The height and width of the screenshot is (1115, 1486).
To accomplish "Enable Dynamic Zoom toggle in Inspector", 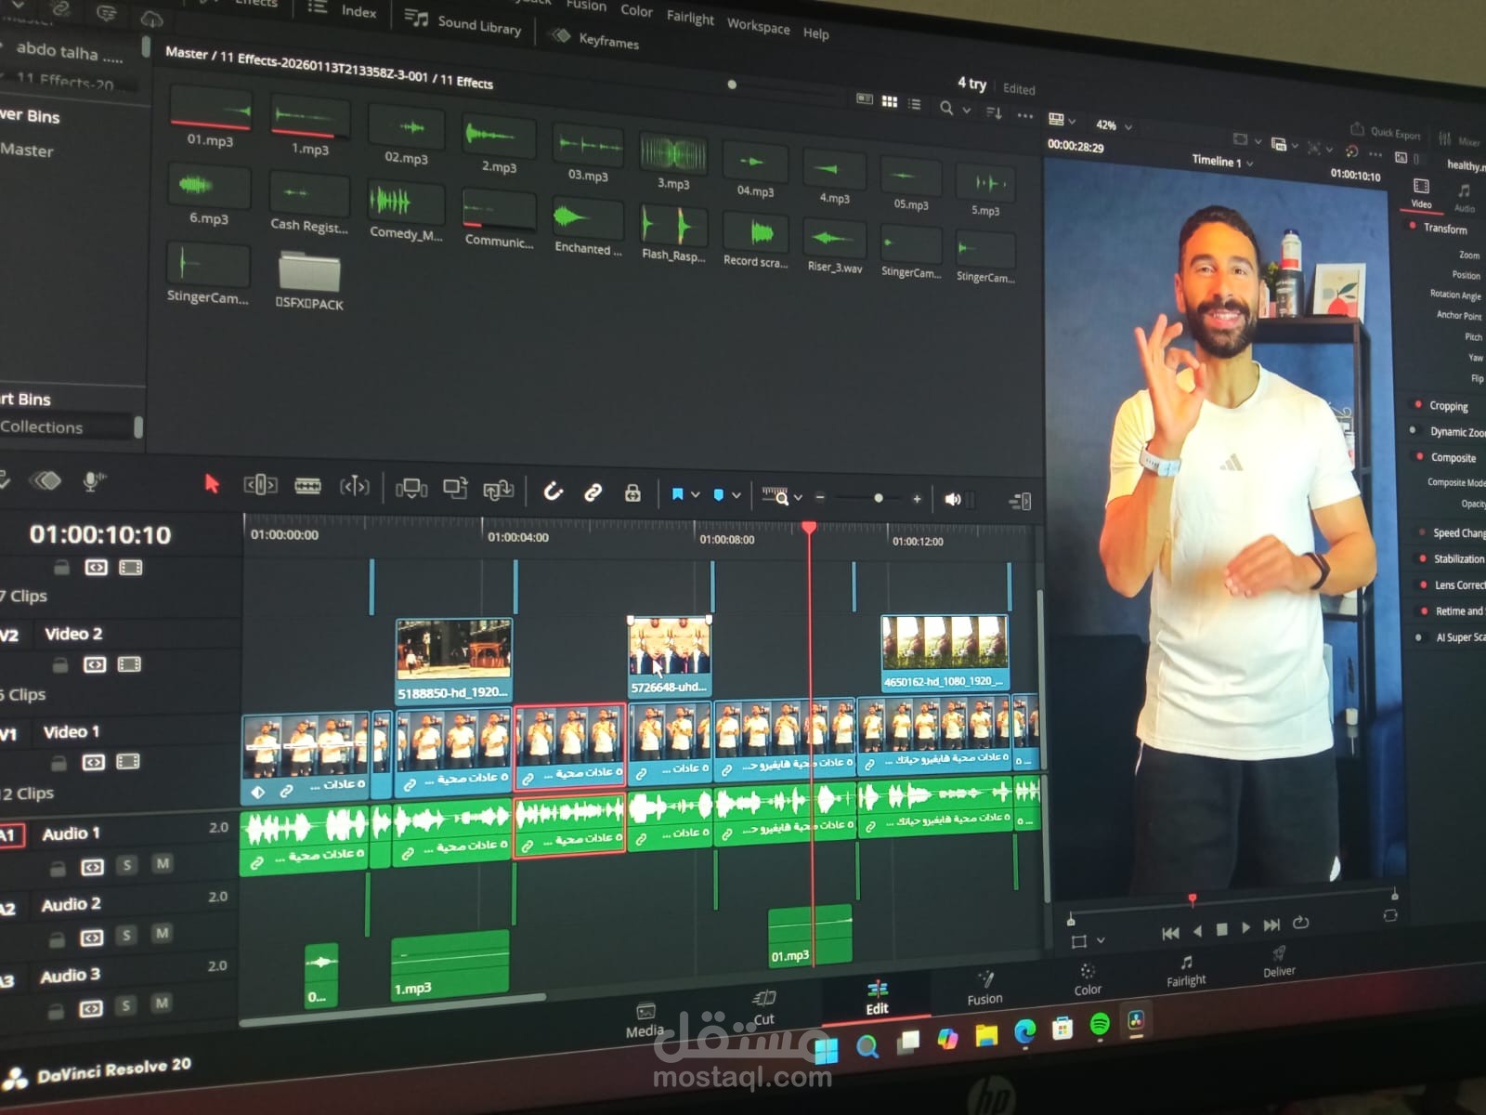I will (1414, 430).
